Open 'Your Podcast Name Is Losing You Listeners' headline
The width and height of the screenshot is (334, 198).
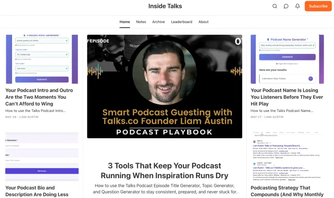[x=287, y=97]
